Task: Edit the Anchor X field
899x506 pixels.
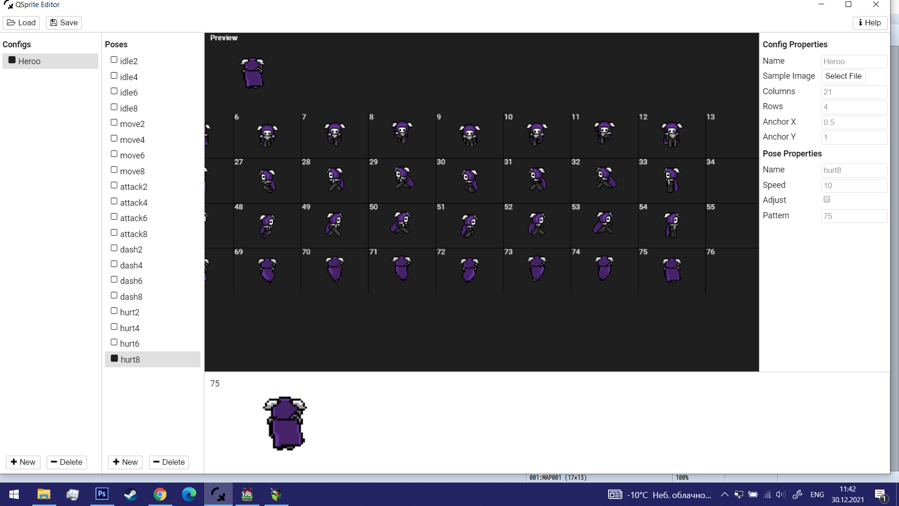Action: click(854, 122)
